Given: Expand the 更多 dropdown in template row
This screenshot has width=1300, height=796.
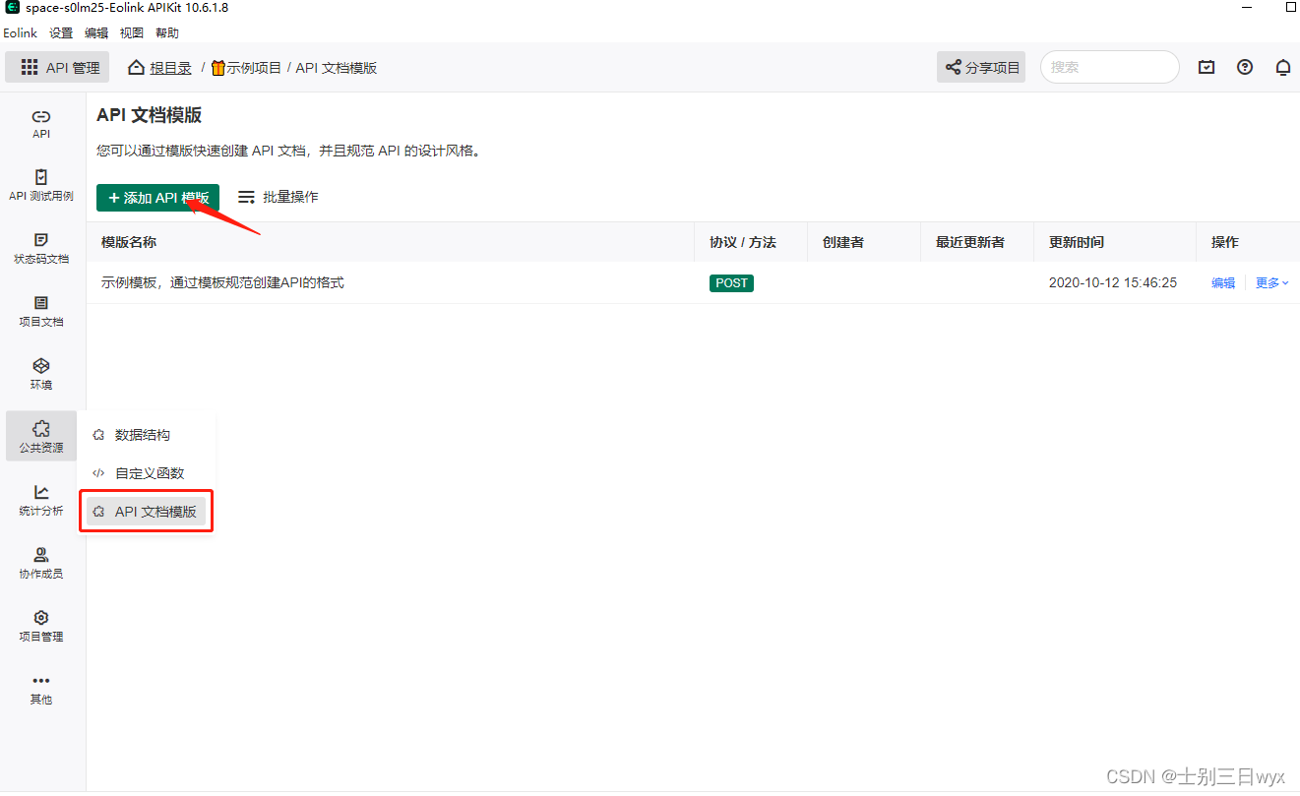Looking at the screenshot, I should (1271, 283).
